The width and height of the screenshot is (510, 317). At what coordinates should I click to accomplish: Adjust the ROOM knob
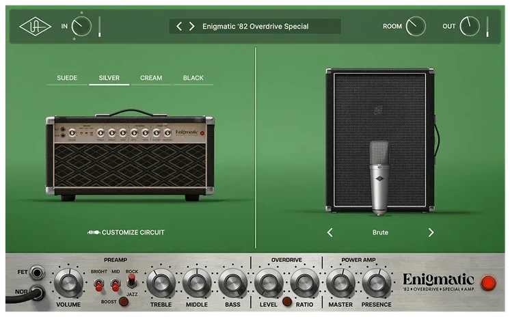pyautogui.click(x=416, y=27)
